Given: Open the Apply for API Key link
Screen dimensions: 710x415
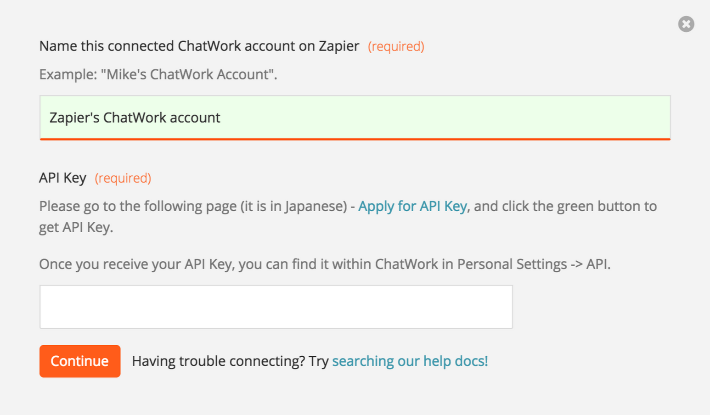Looking at the screenshot, I should coord(412,206).
